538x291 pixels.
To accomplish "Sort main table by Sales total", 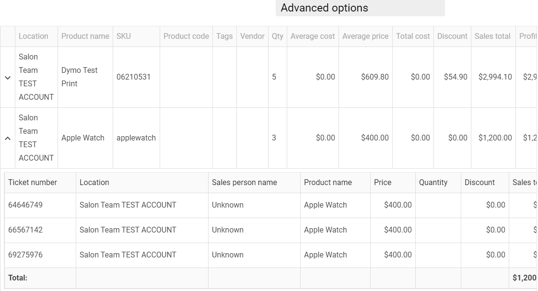I will pyautogui.click(x=492, y=36).
